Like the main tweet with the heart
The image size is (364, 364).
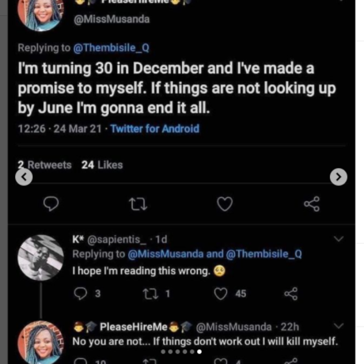coord(224,204)
